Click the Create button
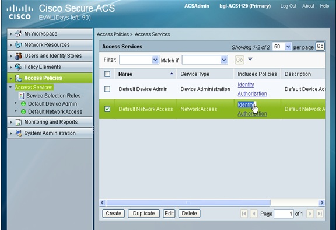The height and width of the screenshot is (230, 336). point(113,214)
